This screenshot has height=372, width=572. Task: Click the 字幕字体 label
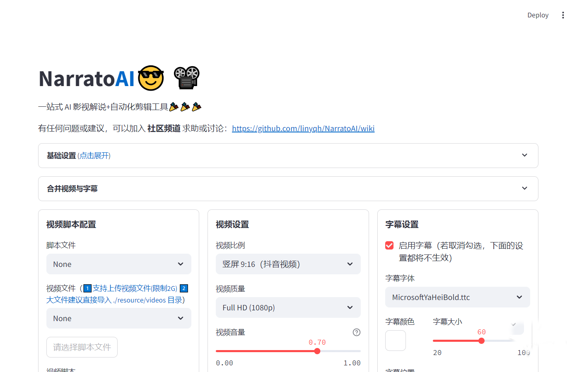click(x=400, y=278)
